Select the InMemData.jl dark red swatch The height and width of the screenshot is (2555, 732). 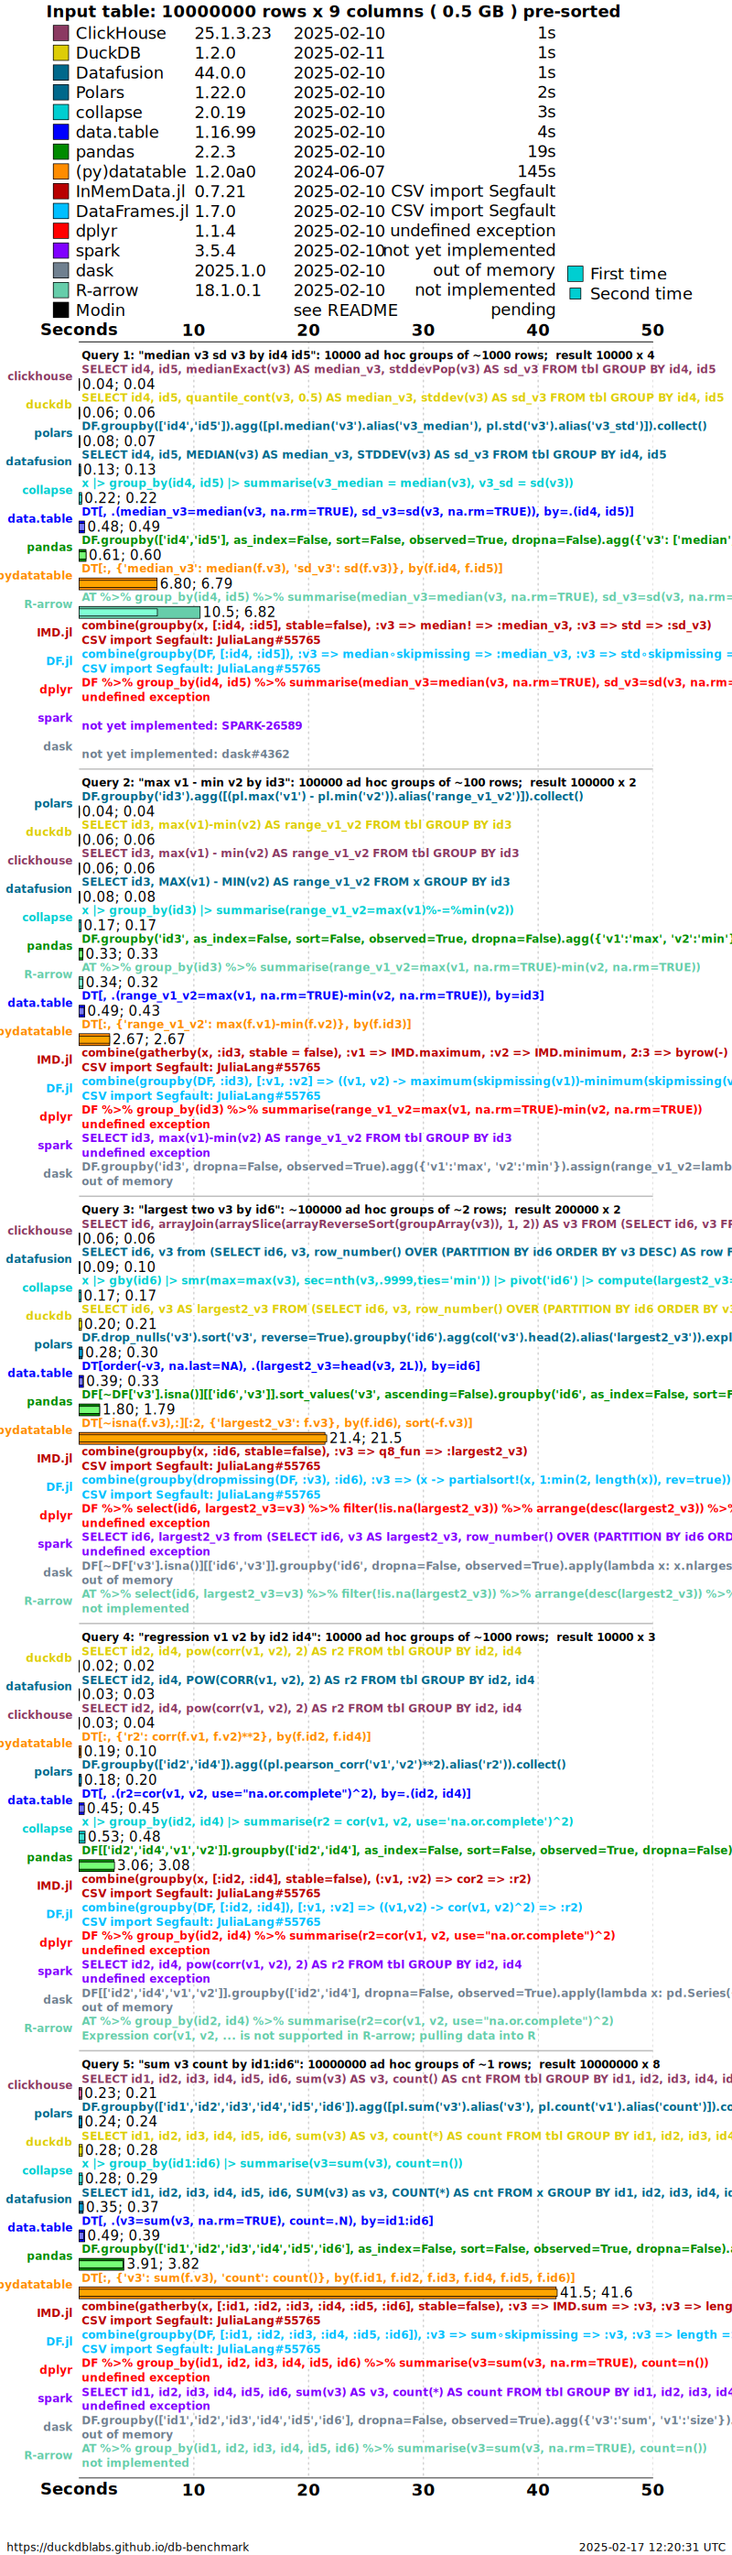[x=60, y=191]
